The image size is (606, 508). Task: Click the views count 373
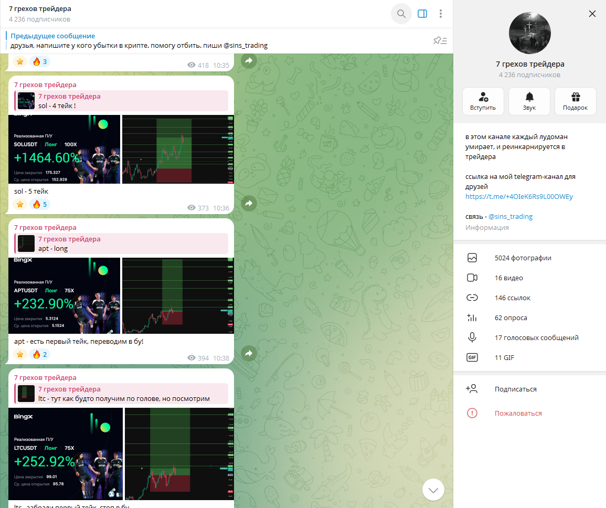198,208
